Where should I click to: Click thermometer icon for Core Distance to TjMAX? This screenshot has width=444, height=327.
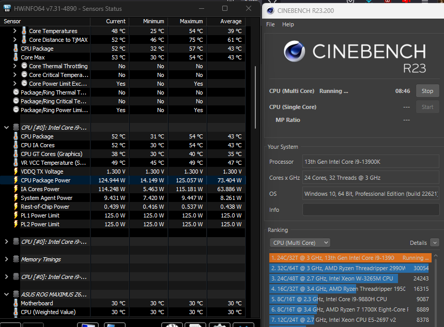pyautogui.click(x=24, y=39)
